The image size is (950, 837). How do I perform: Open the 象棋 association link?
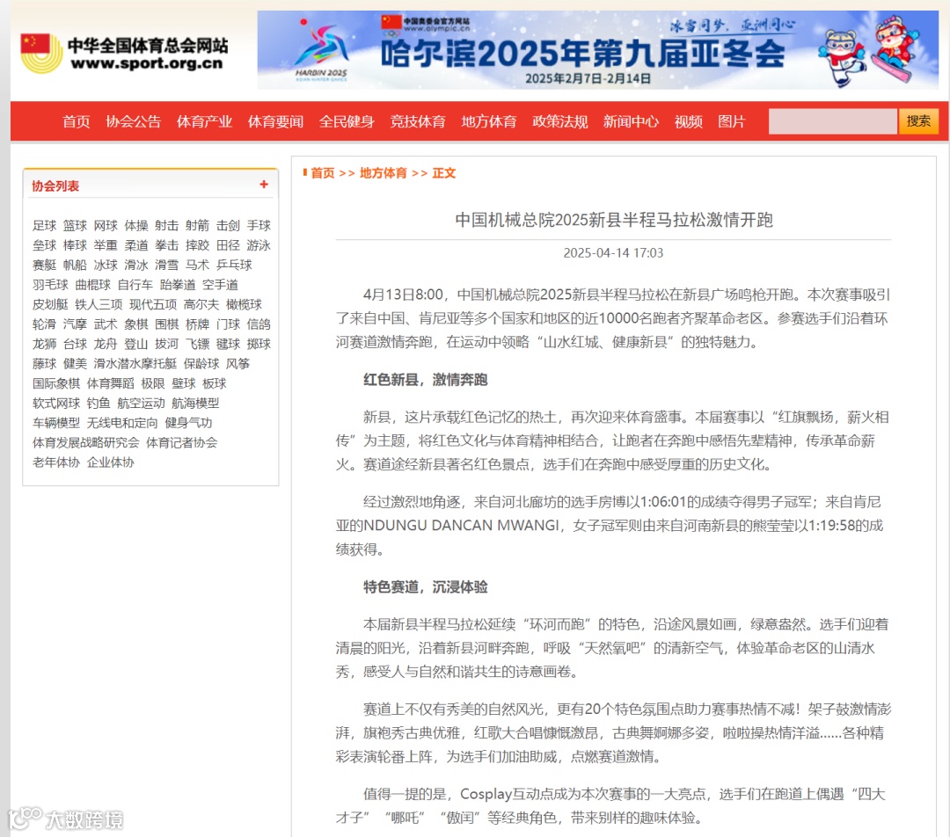pos(136,324)
